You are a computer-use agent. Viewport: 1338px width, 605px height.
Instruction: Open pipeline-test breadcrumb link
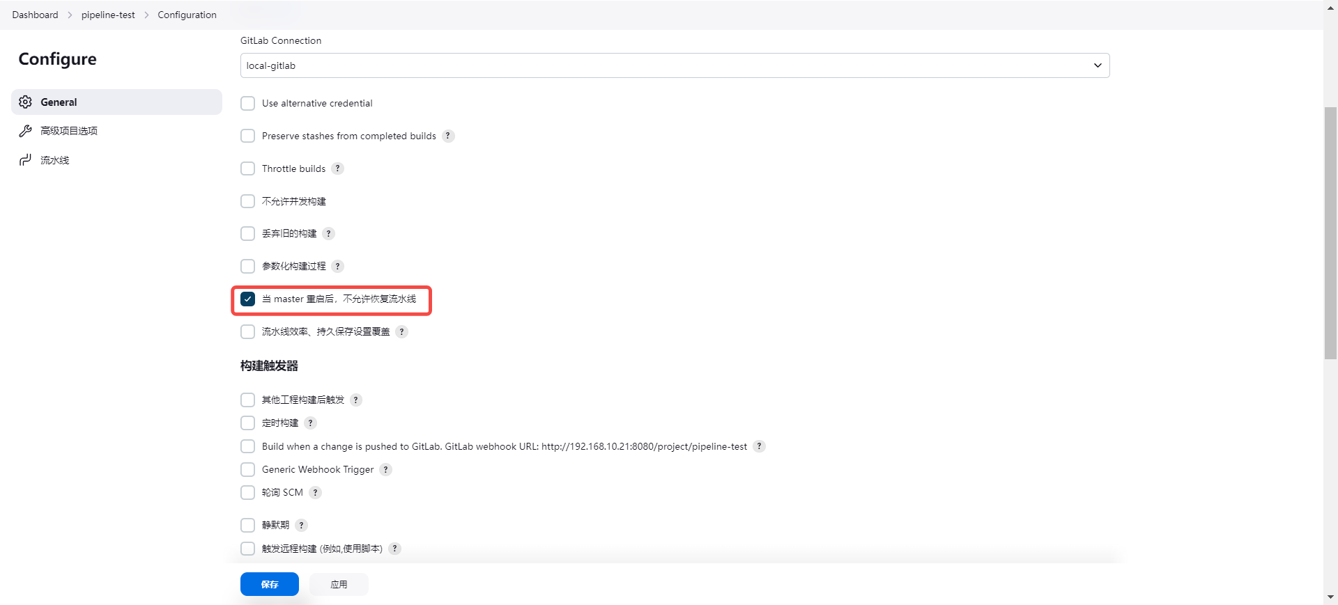[108, 15]
